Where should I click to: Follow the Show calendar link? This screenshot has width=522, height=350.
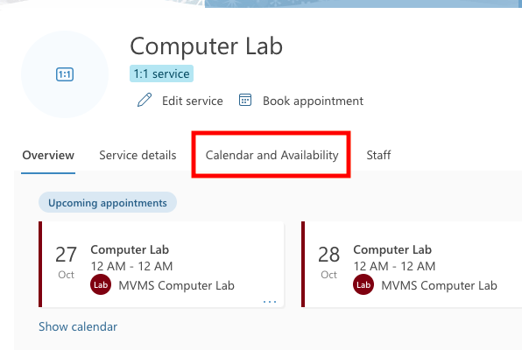tap(78, 326)
